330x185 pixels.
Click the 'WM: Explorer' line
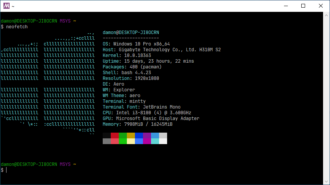[x=119, y=90]
